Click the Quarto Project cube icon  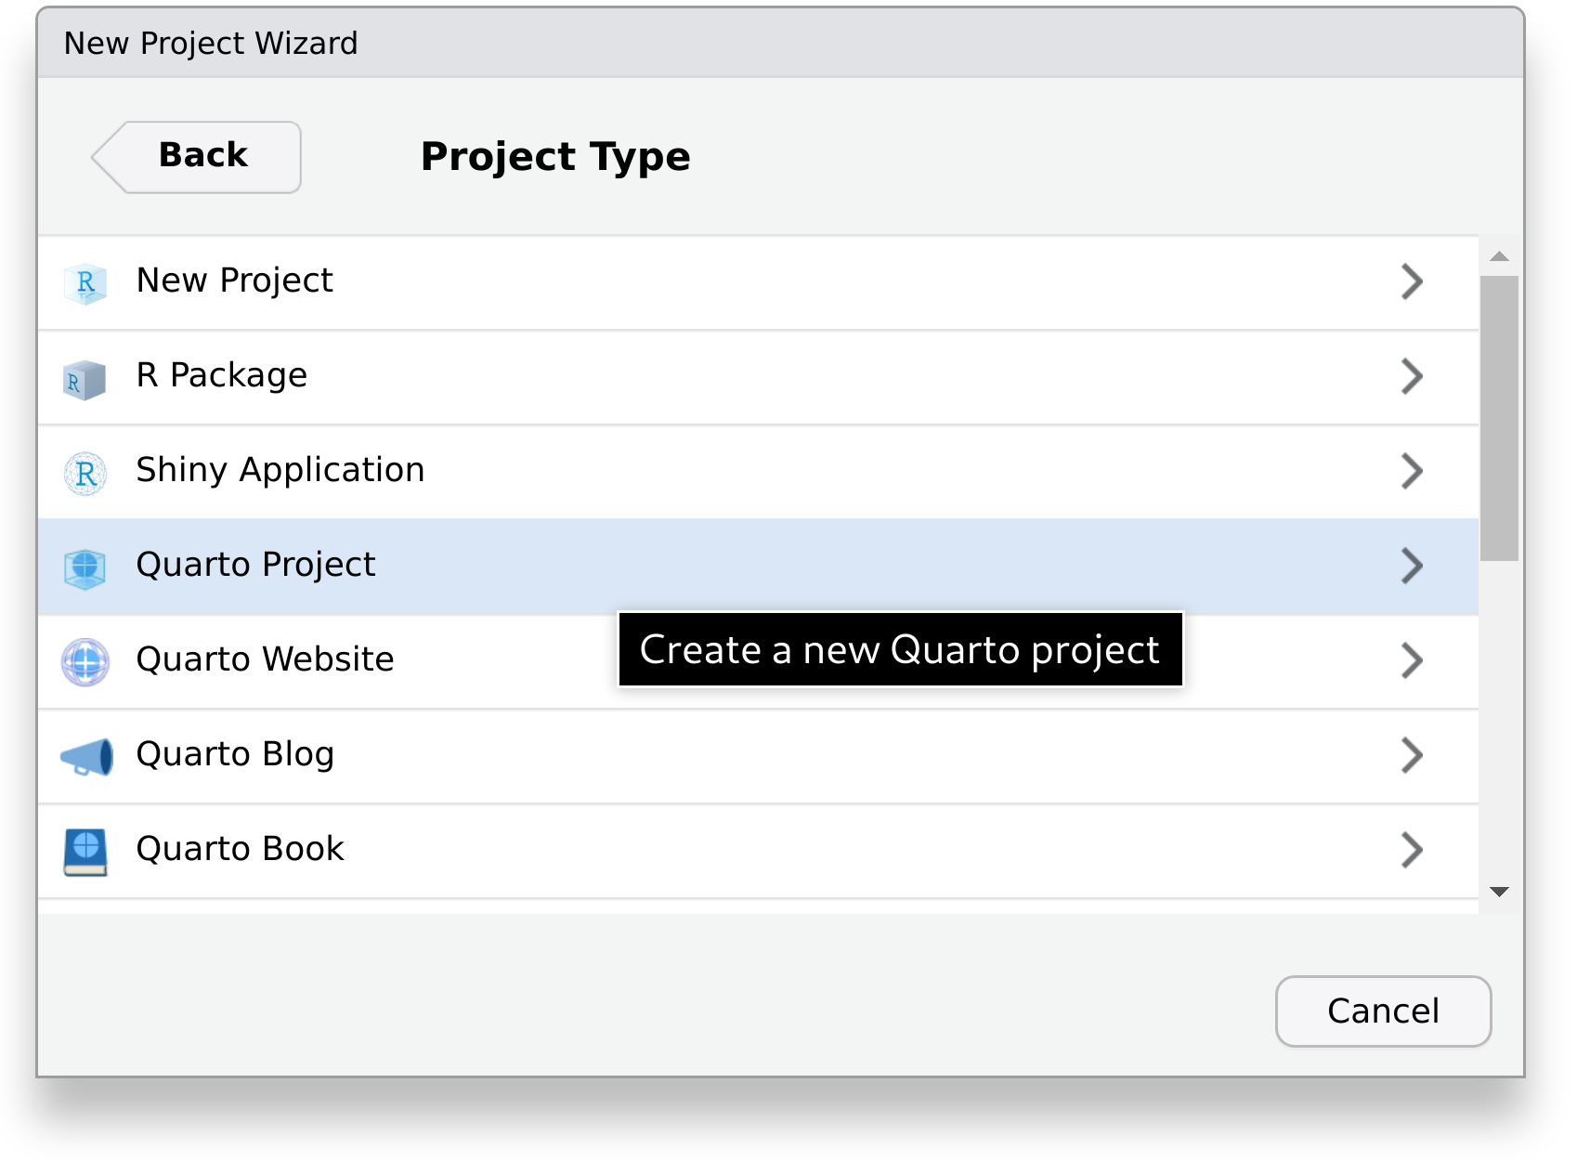[85, 567]
